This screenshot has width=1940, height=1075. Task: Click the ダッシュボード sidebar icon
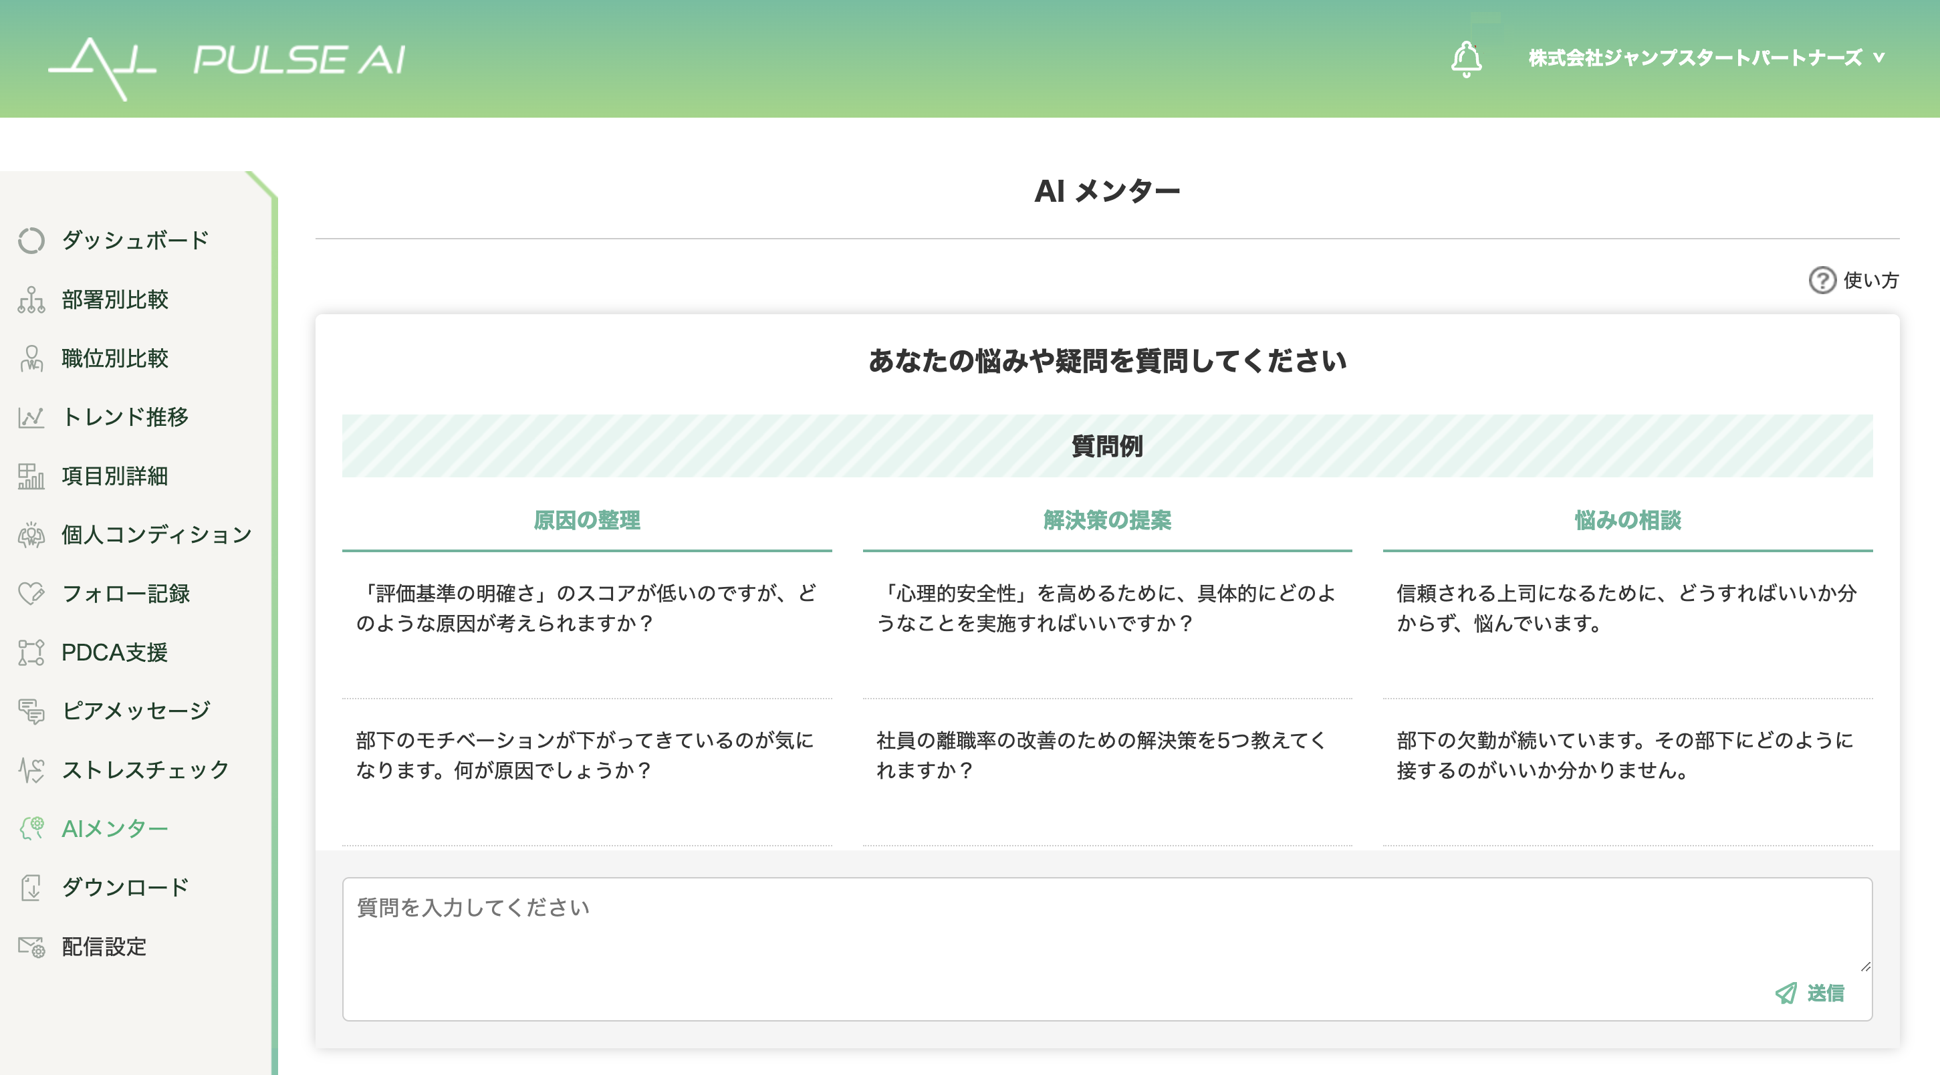(31, 240)
